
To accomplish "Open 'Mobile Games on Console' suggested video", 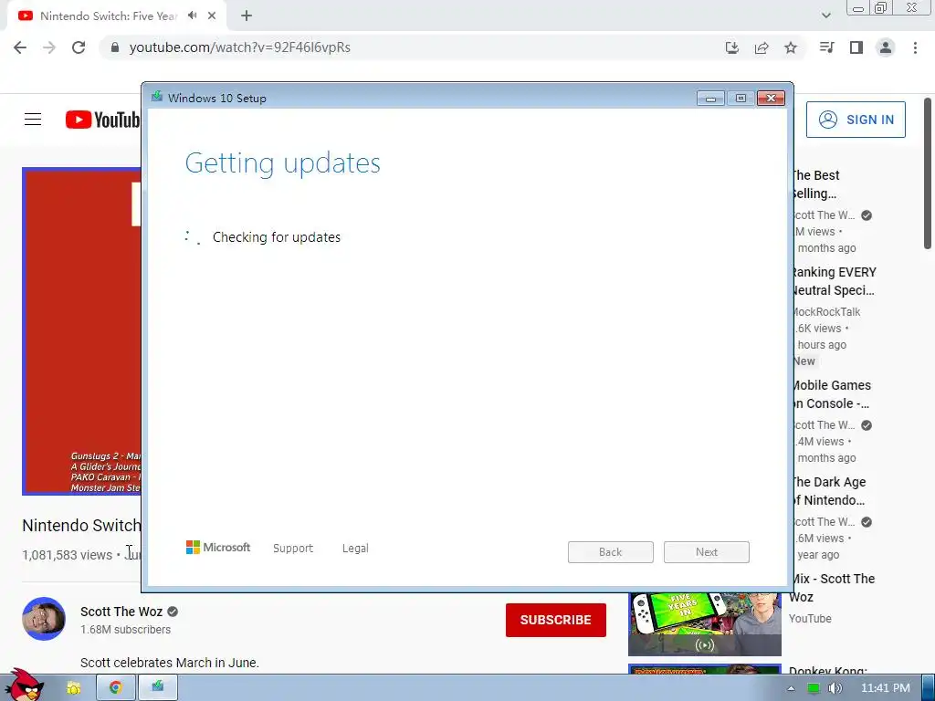I will coord(831,394).
